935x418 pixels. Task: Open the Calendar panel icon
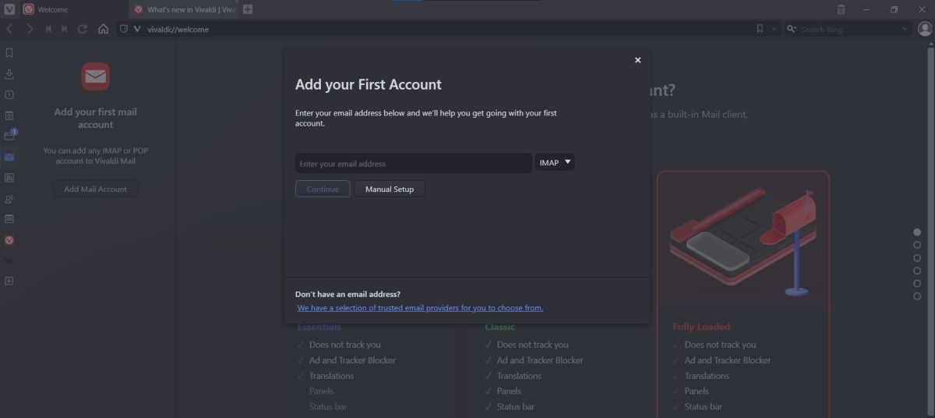click(9, 219)
